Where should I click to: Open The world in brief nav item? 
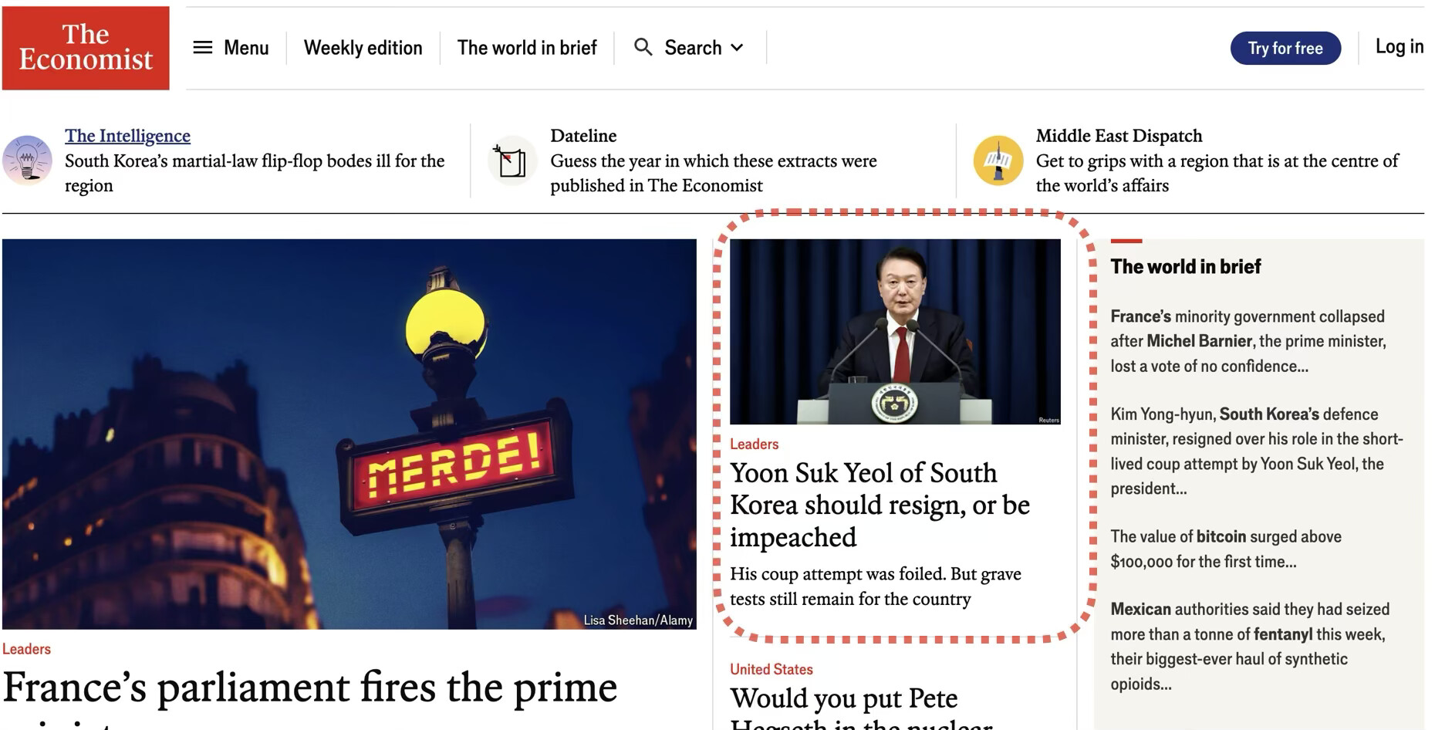[x=527, y=48]
